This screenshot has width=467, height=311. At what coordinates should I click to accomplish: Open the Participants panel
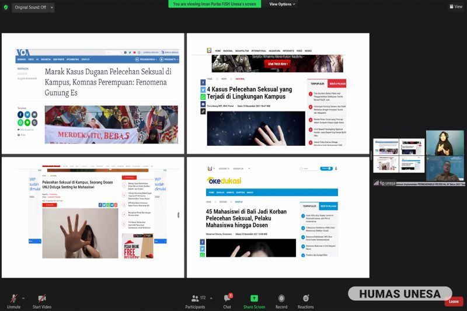[x=195, y=301]
